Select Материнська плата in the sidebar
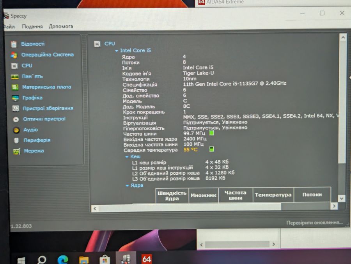 46,87
